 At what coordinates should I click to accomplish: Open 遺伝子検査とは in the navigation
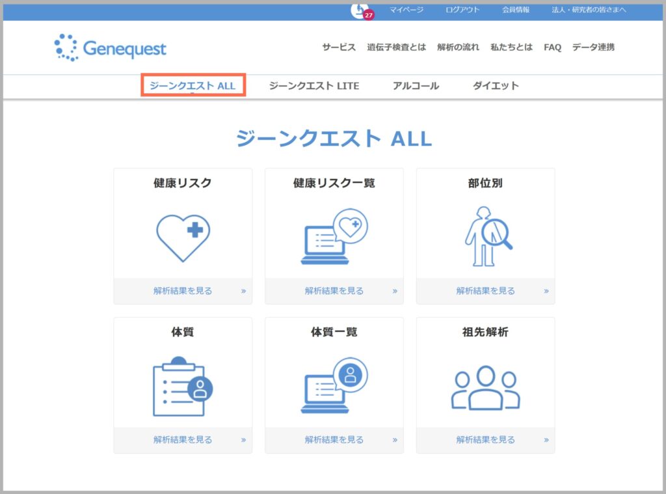coord(396,48)
